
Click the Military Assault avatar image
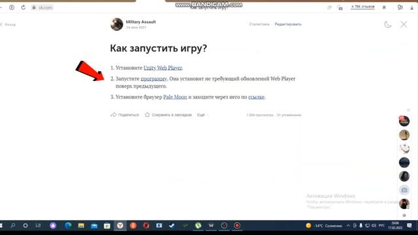[x=117, y=24]
